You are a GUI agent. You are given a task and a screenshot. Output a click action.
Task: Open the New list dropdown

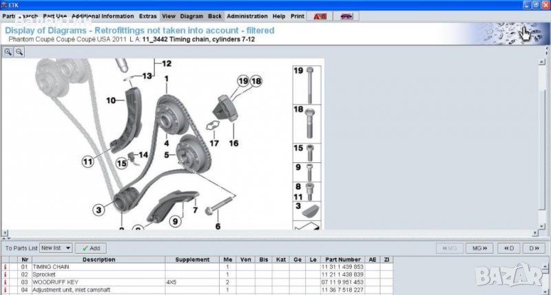click(54, 248)
